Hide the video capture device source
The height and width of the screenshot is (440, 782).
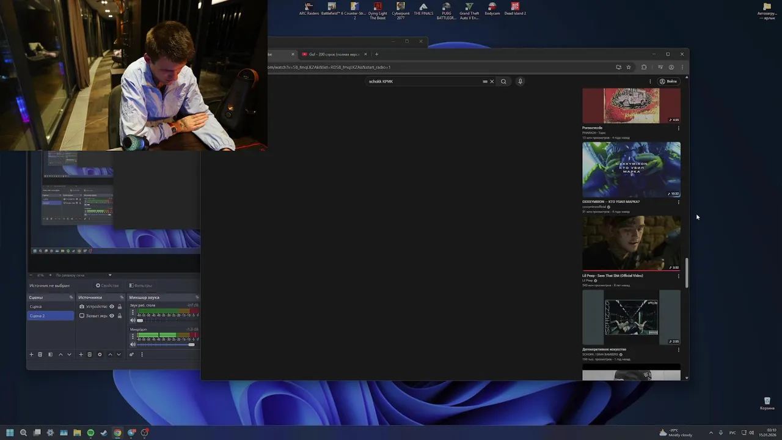112,307
